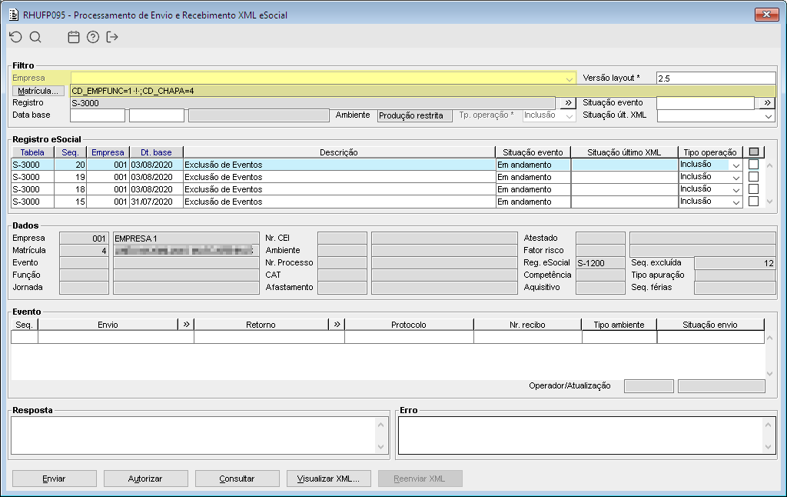This screenshot has height=497, width=787.
Task: Sort by the Seq. column header
Action: [x=70, y=152]
